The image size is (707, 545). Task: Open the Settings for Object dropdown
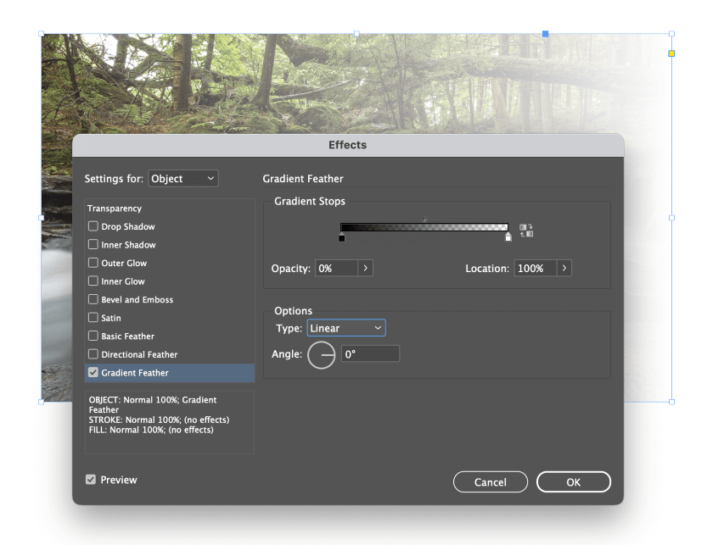183,178
